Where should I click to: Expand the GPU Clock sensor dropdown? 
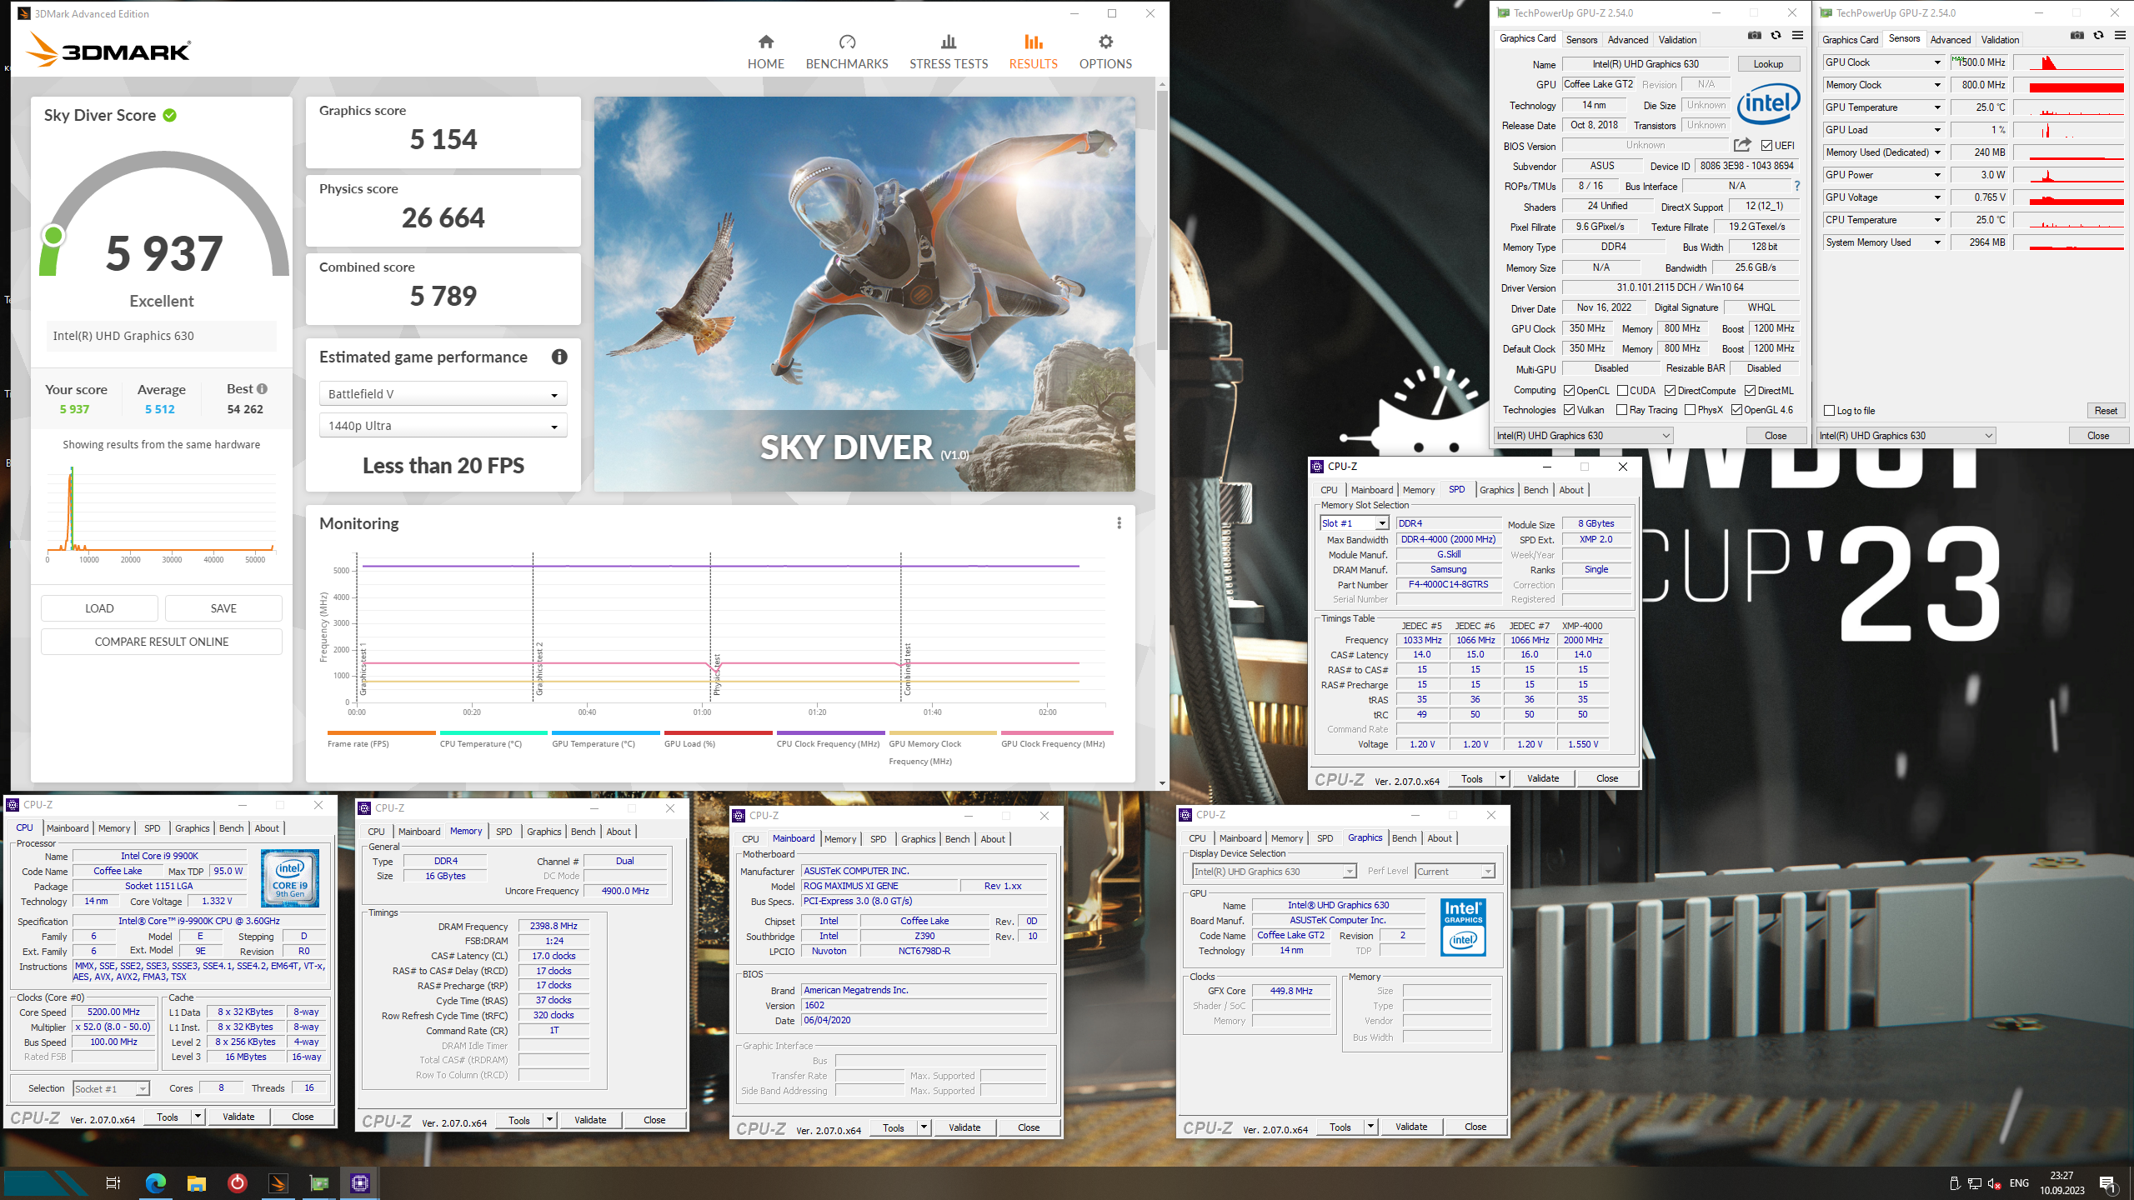pos(1937,62)
